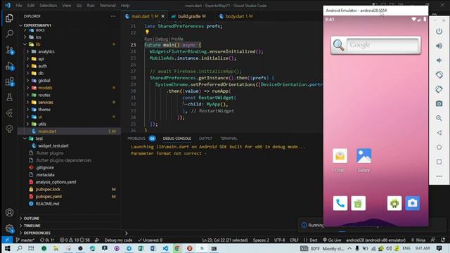
Task: Rotate the emulator left
Action: (x=439, y=75)
